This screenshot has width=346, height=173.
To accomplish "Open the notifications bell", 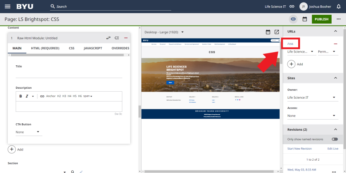I will (339, 7).
